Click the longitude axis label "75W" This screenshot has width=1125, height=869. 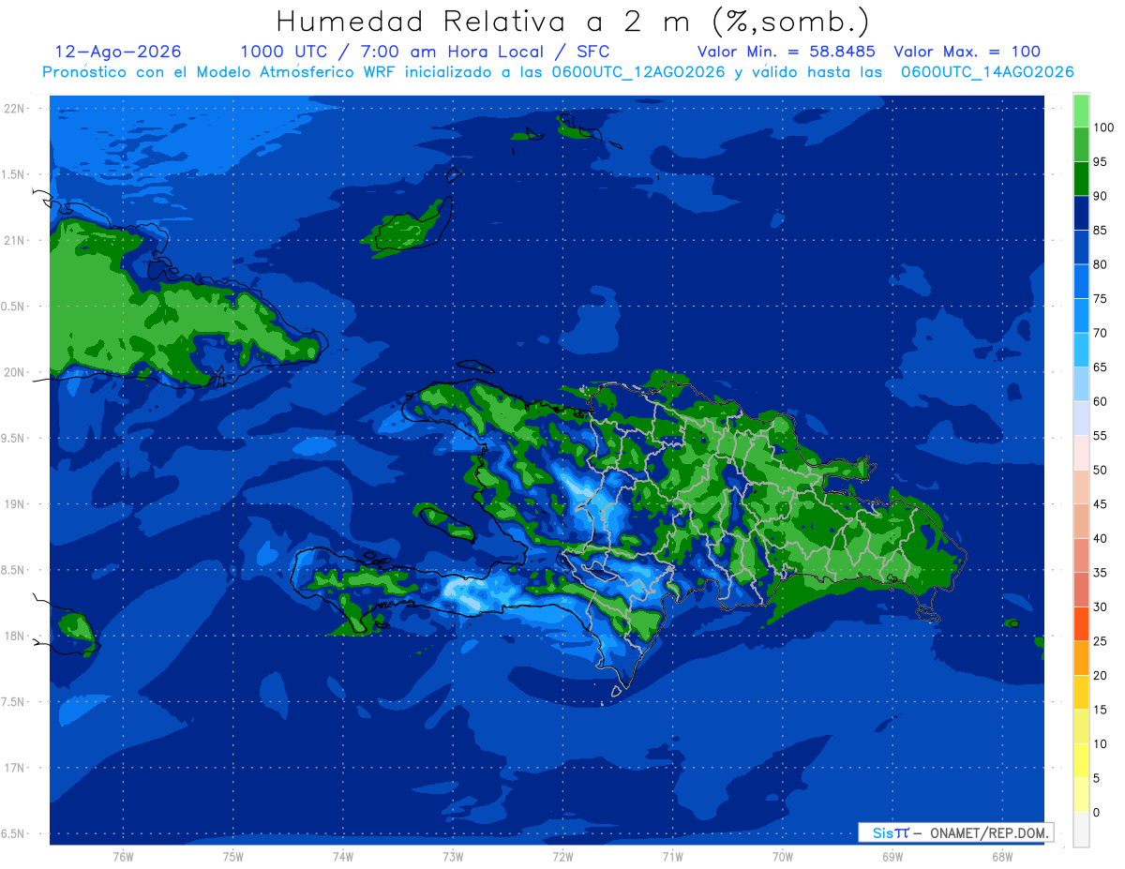[x=233, y=857]
